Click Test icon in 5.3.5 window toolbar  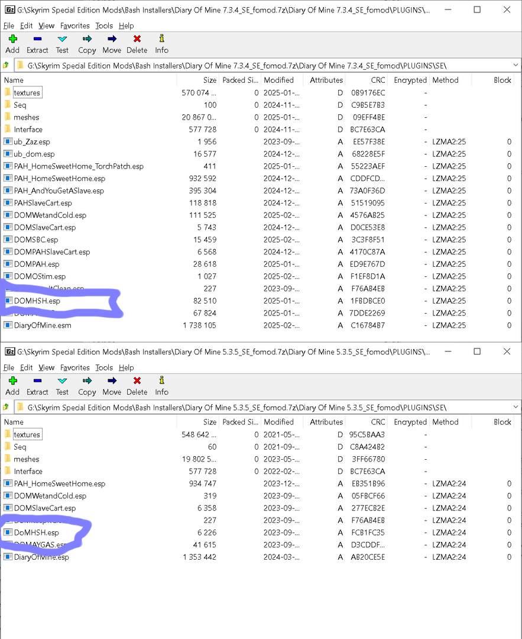(62, 380)
